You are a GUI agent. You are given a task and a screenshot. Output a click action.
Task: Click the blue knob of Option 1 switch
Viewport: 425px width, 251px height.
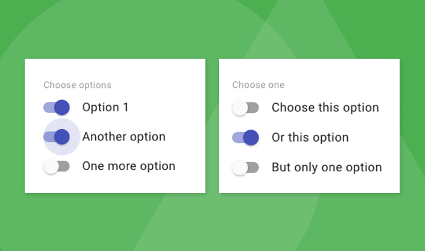point(62,108)
